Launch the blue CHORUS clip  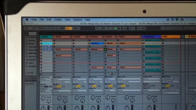coord(90,43)
